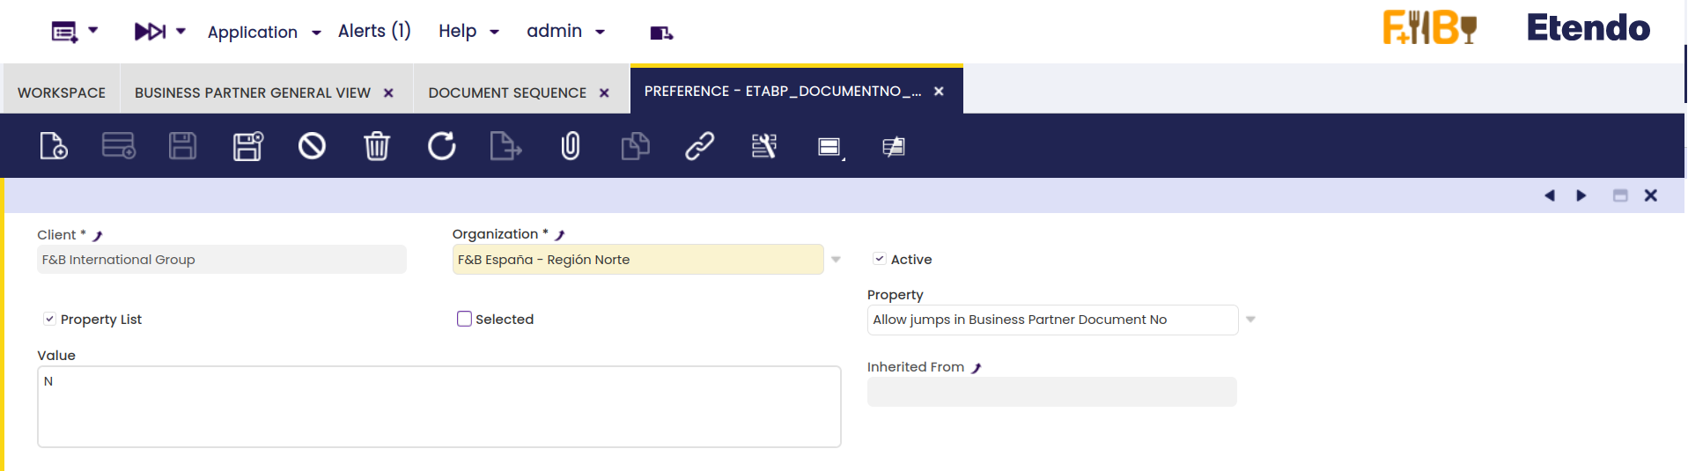Go to next record arrow
Screen dimensions: 1688x471
click(1581, 195)
